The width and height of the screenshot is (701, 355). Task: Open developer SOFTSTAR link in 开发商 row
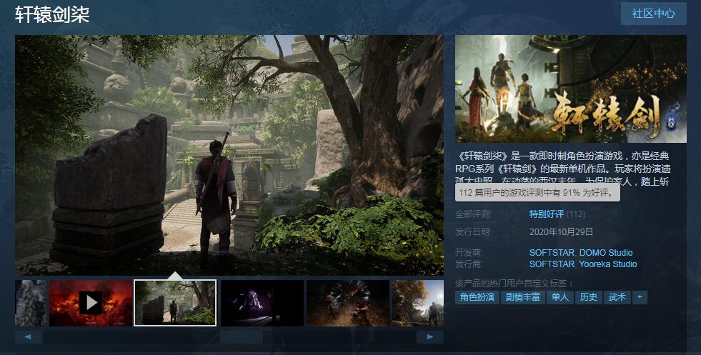coord(551,253)
